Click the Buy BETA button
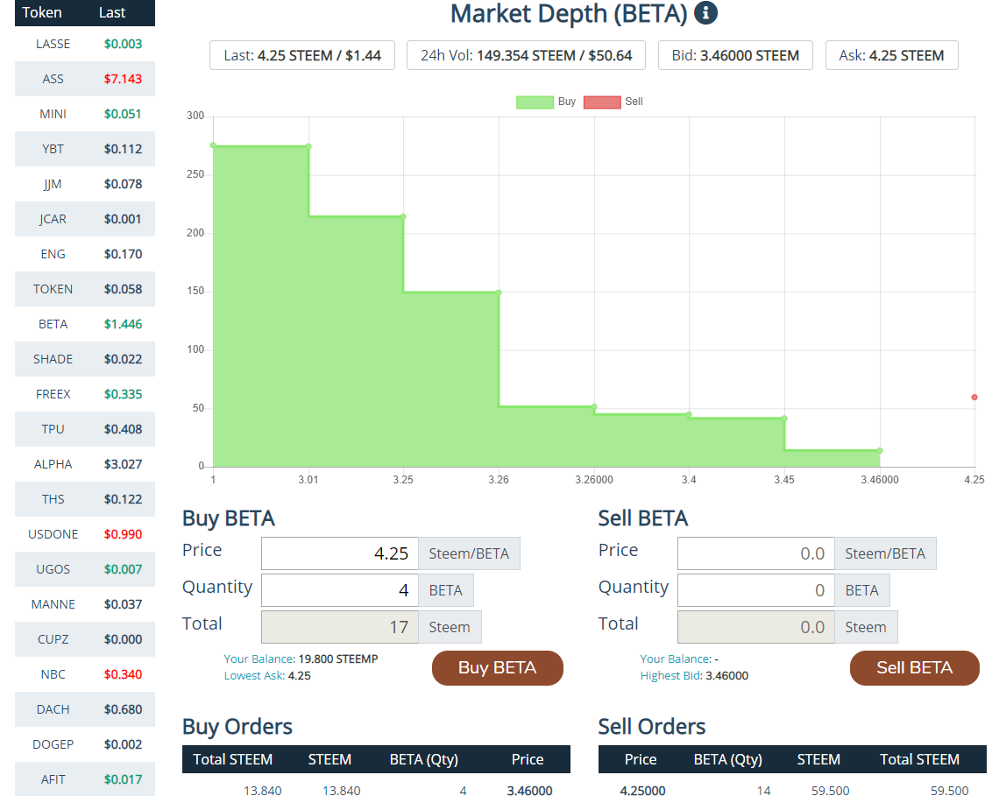Viewport: 992px width, 796px height. [497, 667]
